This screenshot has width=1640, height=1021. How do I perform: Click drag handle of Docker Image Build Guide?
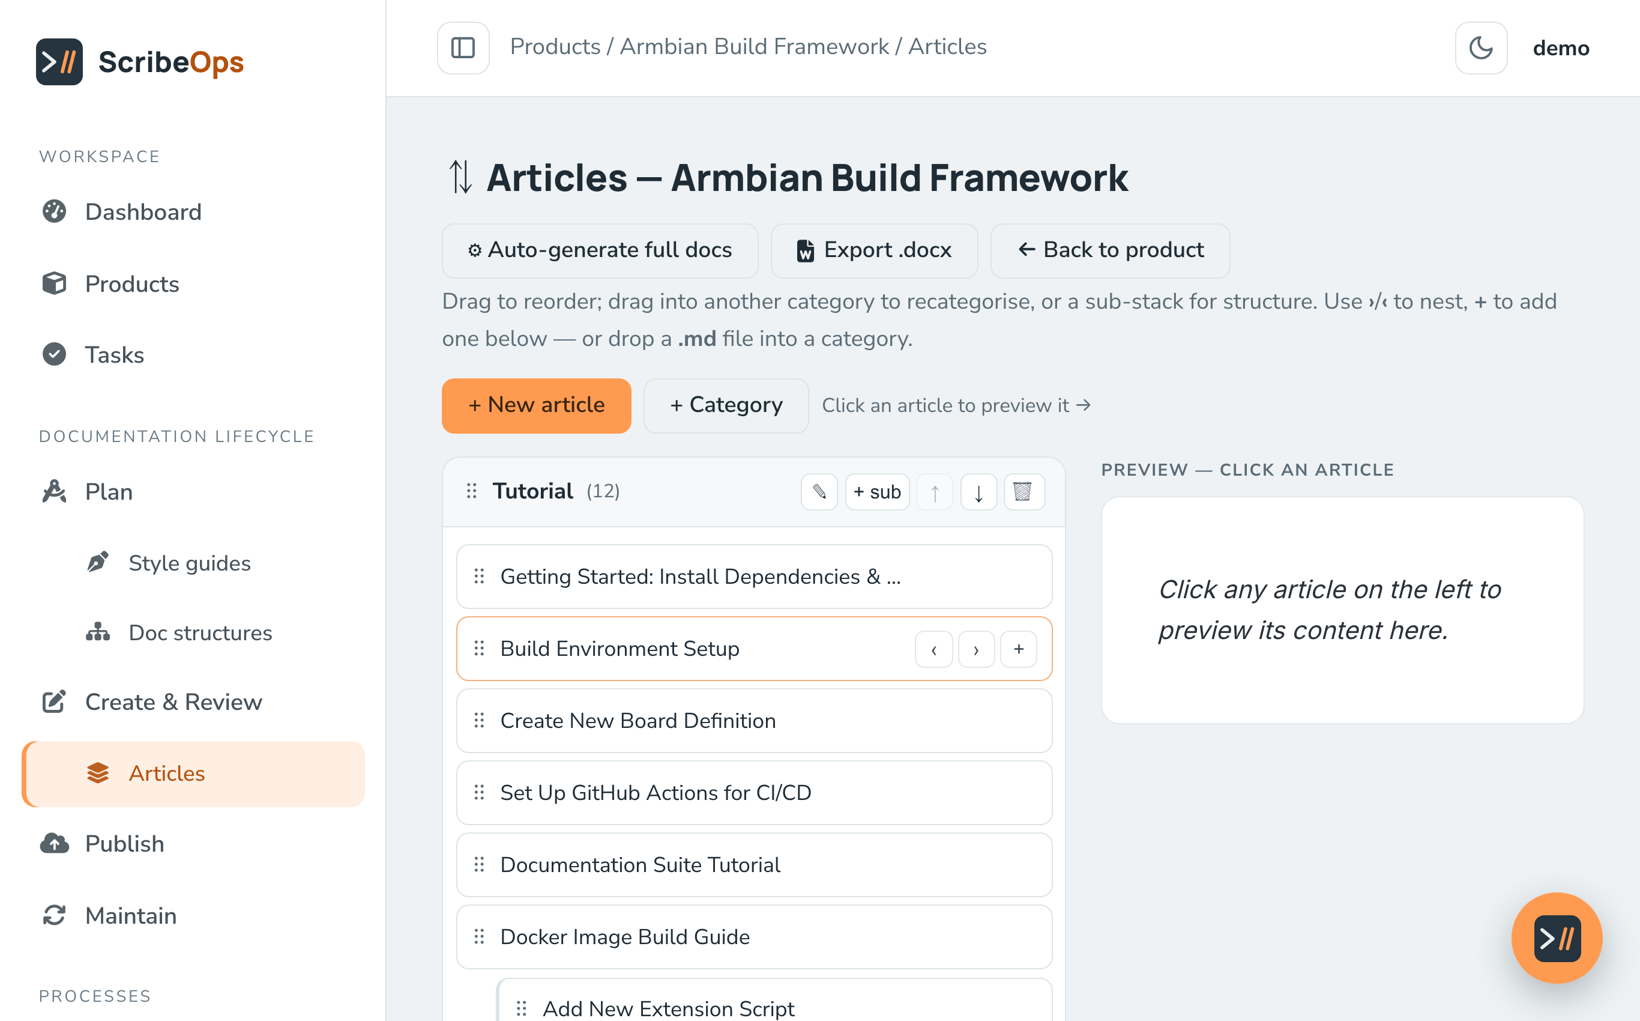[479, 936]
